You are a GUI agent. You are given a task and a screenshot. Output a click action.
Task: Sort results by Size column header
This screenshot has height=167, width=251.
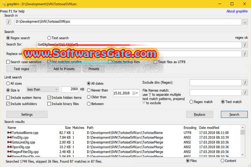coord(68,128)
